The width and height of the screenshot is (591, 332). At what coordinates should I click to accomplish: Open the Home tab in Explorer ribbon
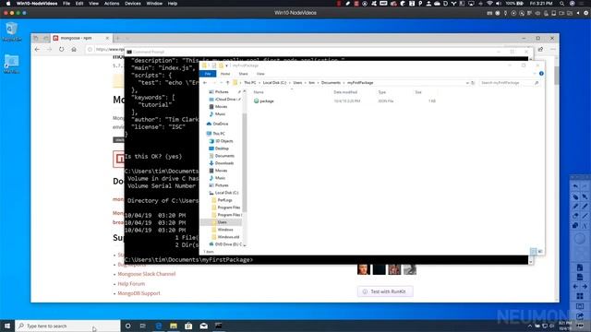tap(225, 74)
